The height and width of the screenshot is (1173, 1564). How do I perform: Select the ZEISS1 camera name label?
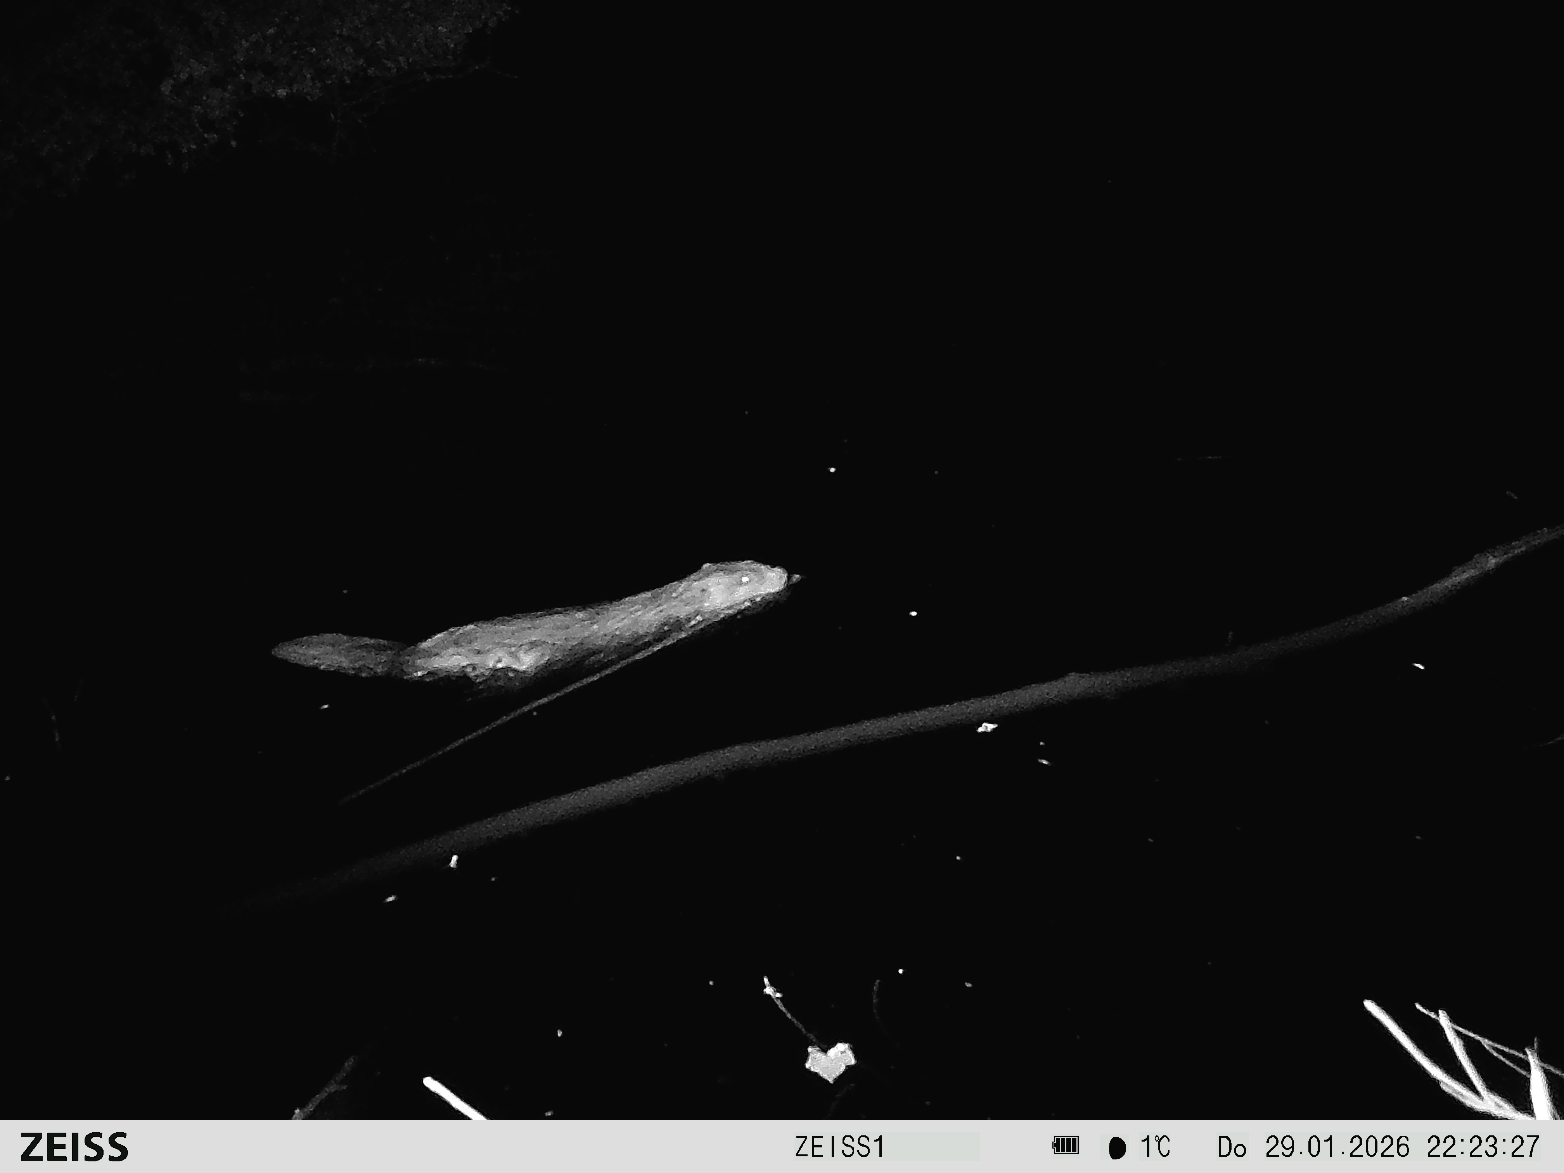point(840,1147)
